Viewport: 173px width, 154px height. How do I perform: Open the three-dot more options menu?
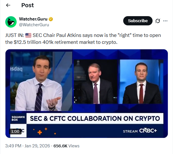pos(166,21)
